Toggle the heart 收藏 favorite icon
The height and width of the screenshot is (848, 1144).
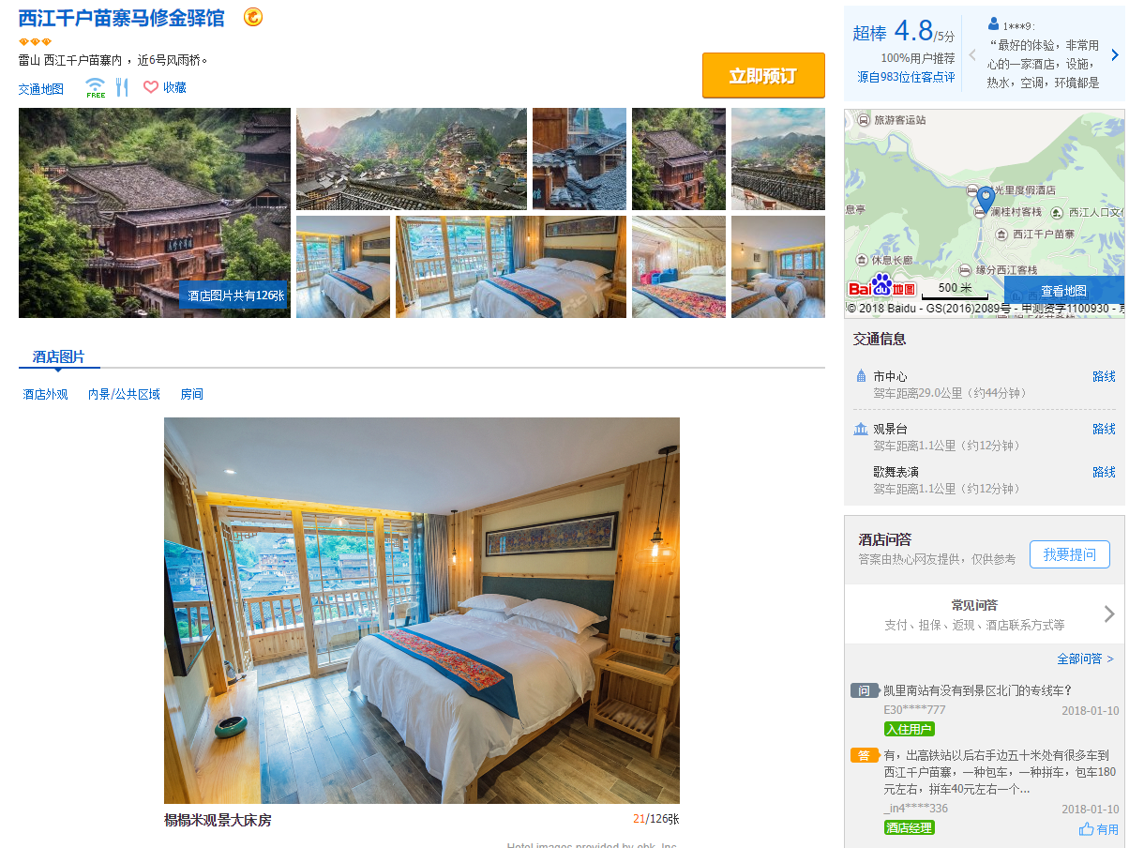click(x=151, y=87)
